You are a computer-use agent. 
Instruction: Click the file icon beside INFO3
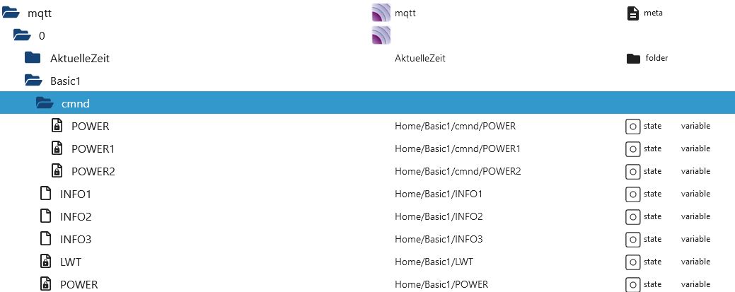[45, 239]
